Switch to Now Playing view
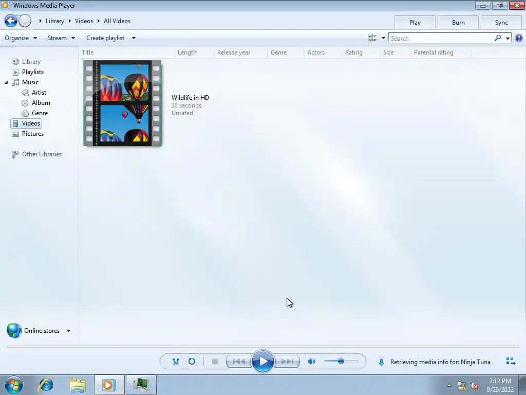Viewport: 526px width, 395px height. 511,362
